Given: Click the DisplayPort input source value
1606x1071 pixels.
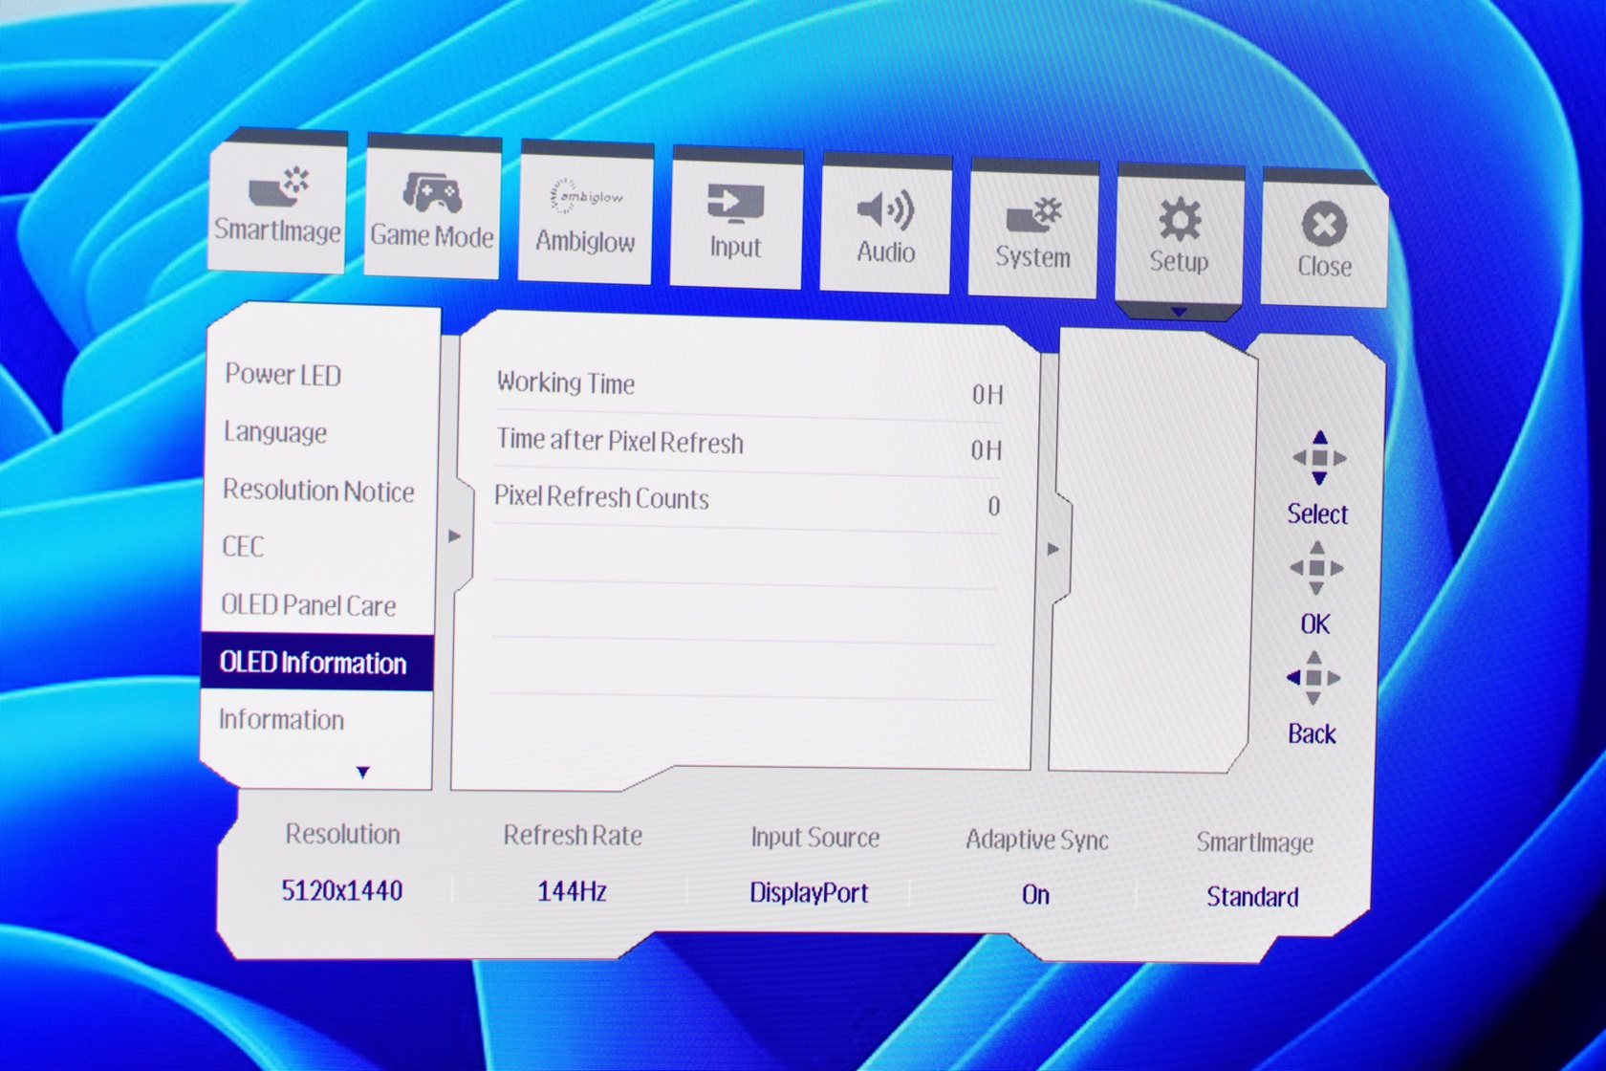Looking at the screenshot, I should [x=809, y=894].
